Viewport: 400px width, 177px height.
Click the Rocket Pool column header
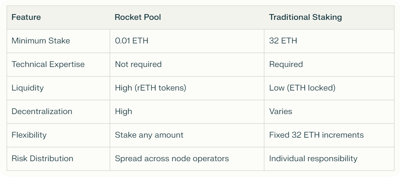click(138, 17)
